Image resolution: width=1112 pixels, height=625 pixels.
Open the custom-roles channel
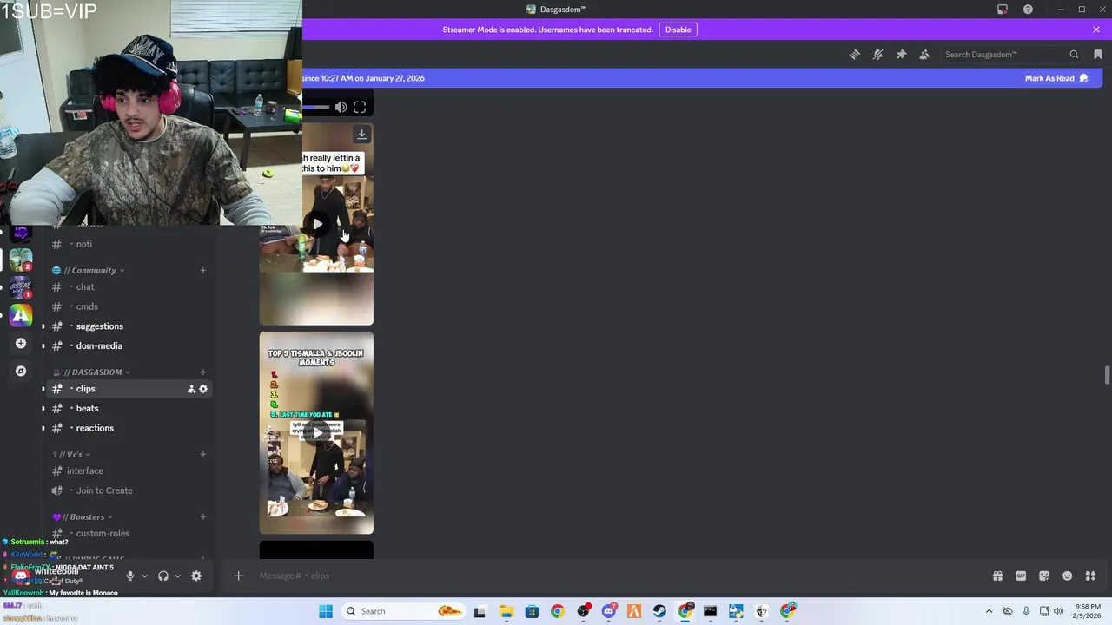[x=130, y=534]
